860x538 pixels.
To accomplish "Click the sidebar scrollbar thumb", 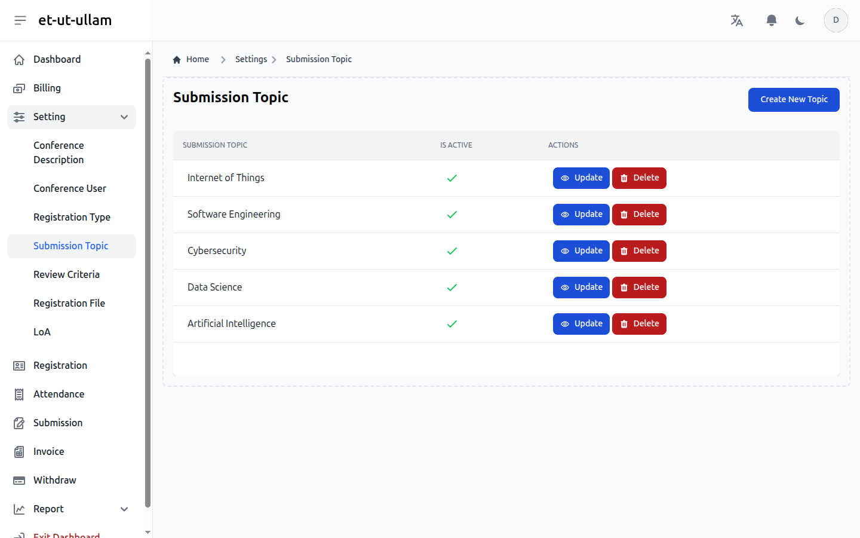I will point(148,283).
